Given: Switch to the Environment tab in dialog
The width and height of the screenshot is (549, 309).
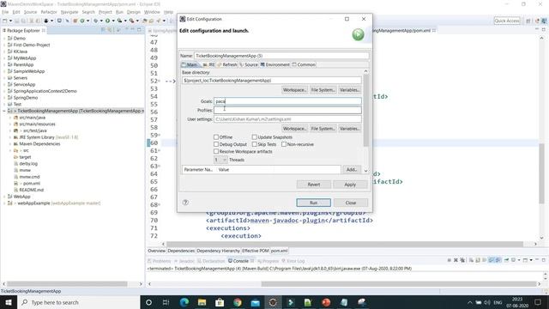Looking at the screenshot, I should click(x=274, y=65).
